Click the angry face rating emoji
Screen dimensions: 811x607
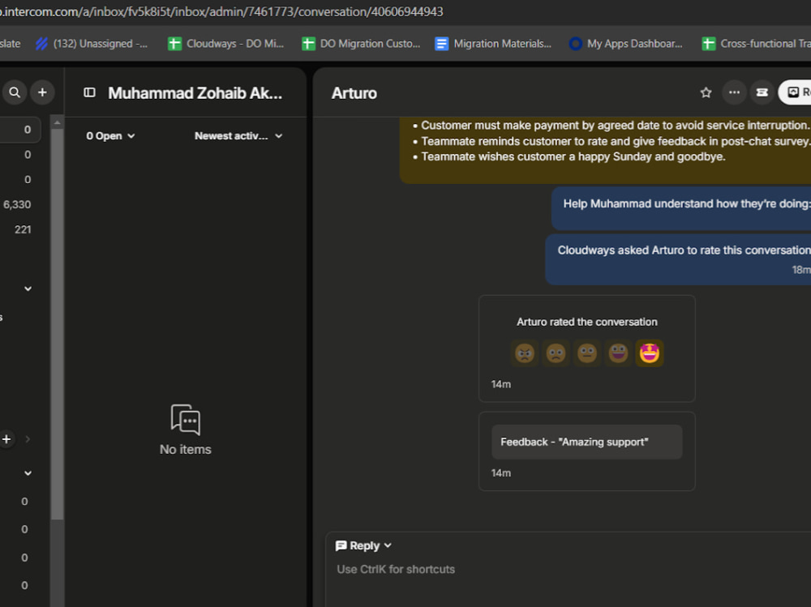coord(525,353)
